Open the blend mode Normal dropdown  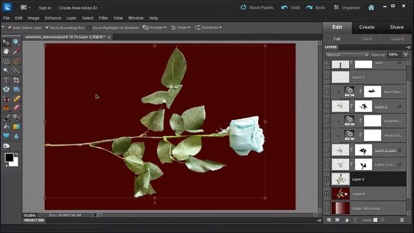[x=347, y=54]
